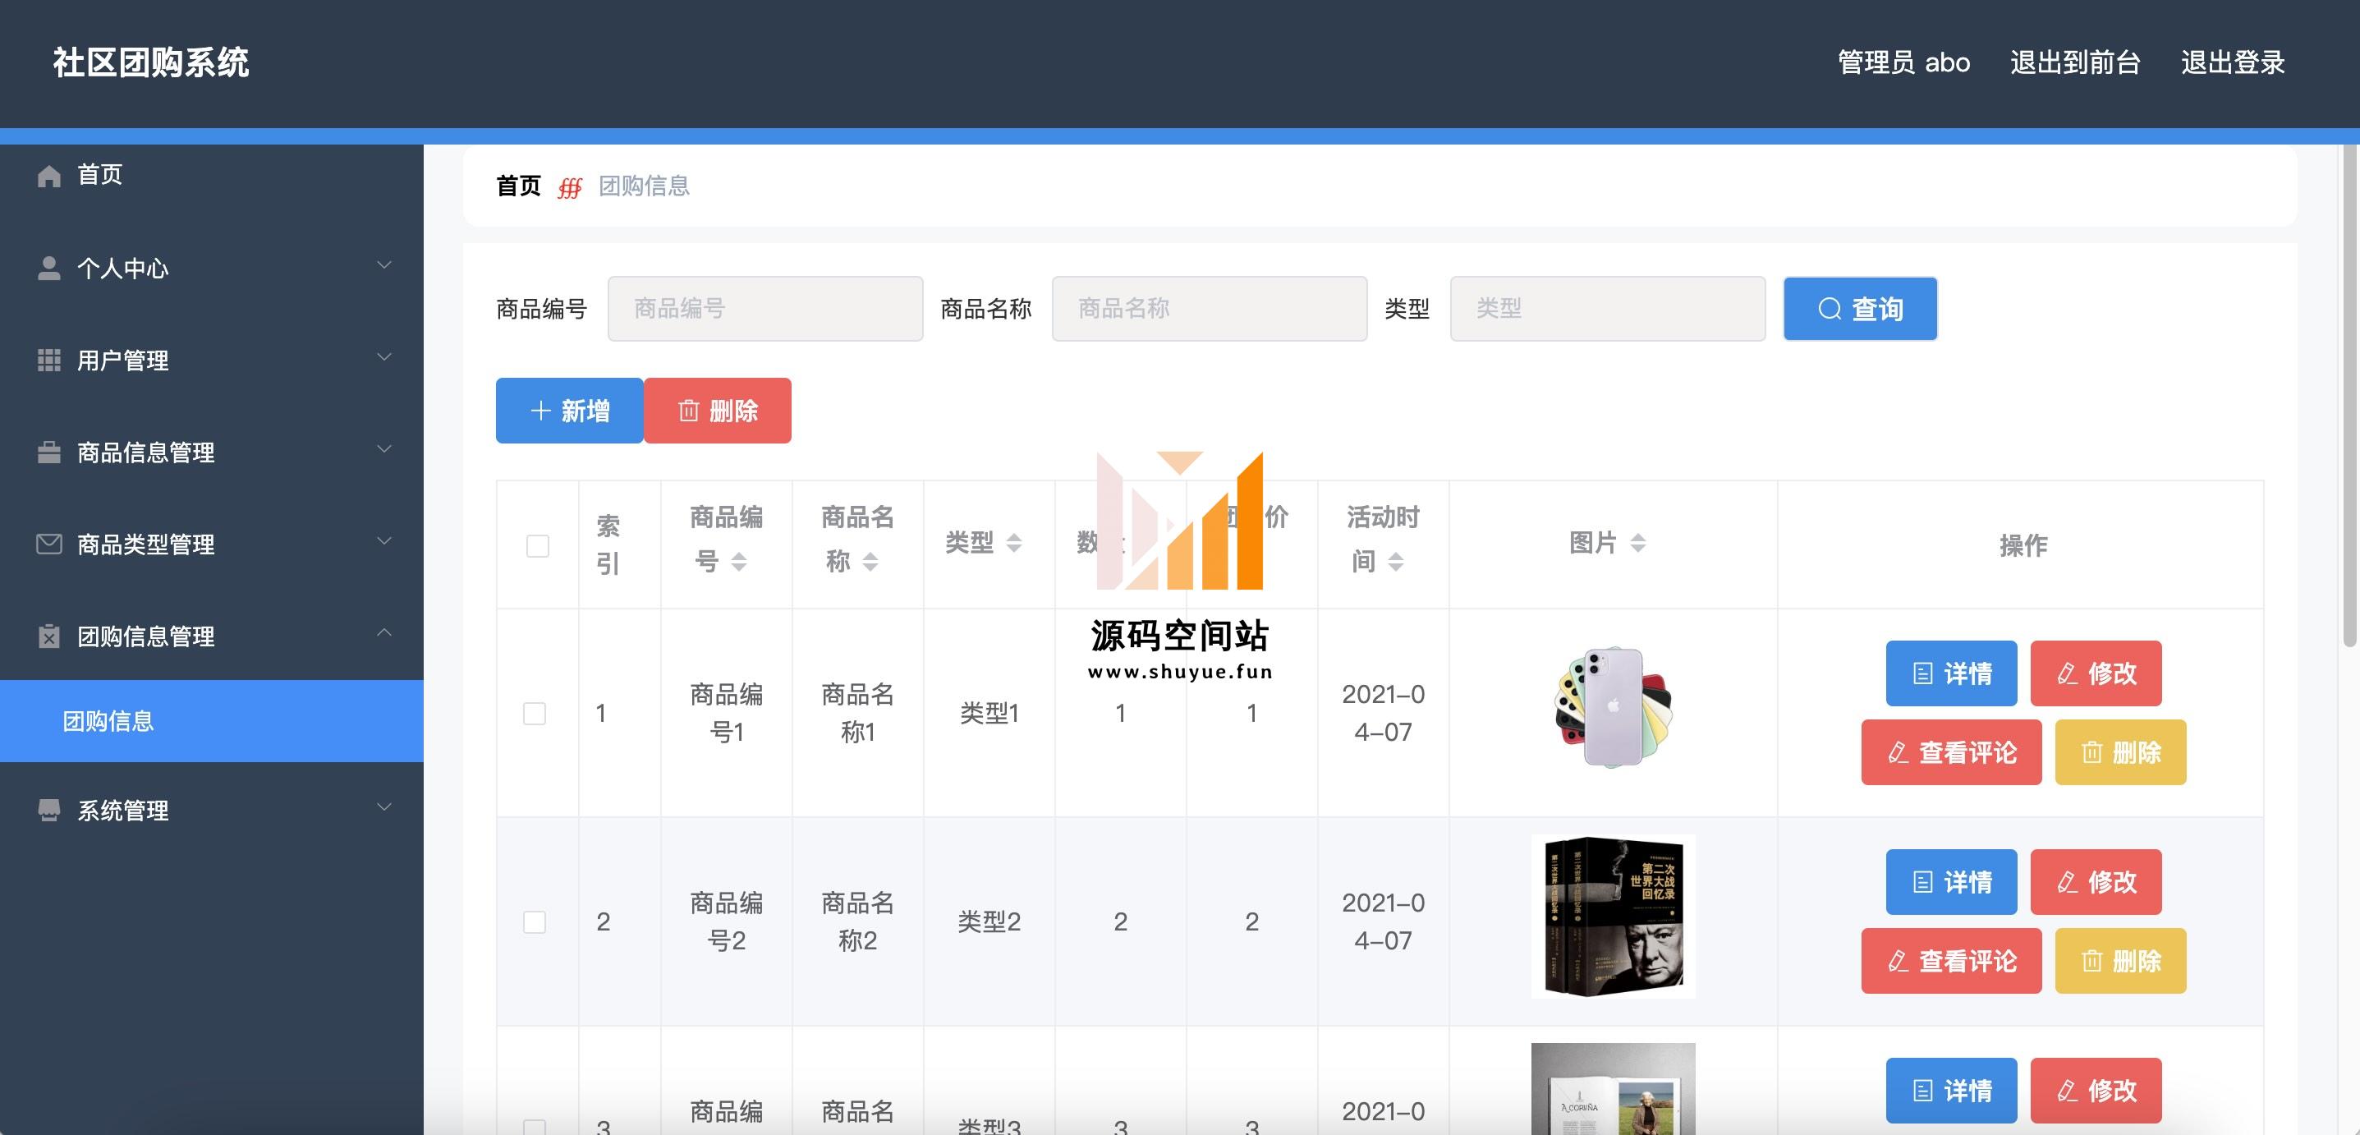Click the trash icon in row 1 删除
Screen dimensions: 2360x1135
coord(2091,753)
